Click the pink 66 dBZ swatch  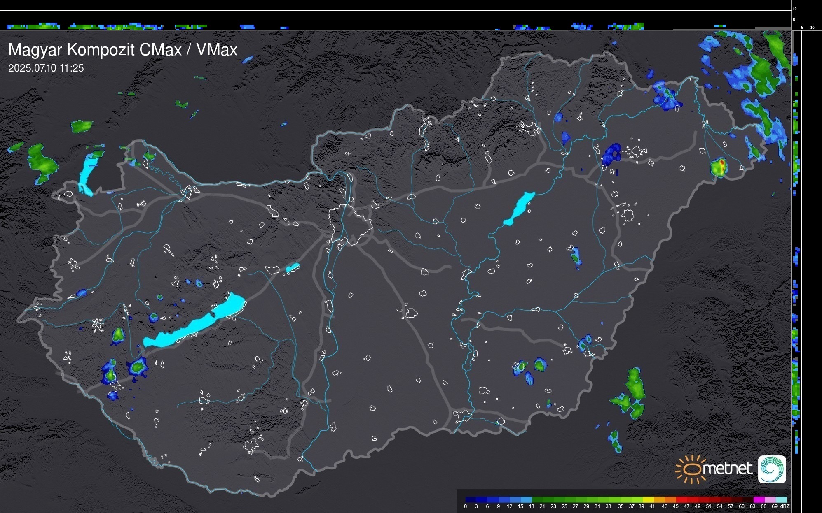(x=770, y=499)
